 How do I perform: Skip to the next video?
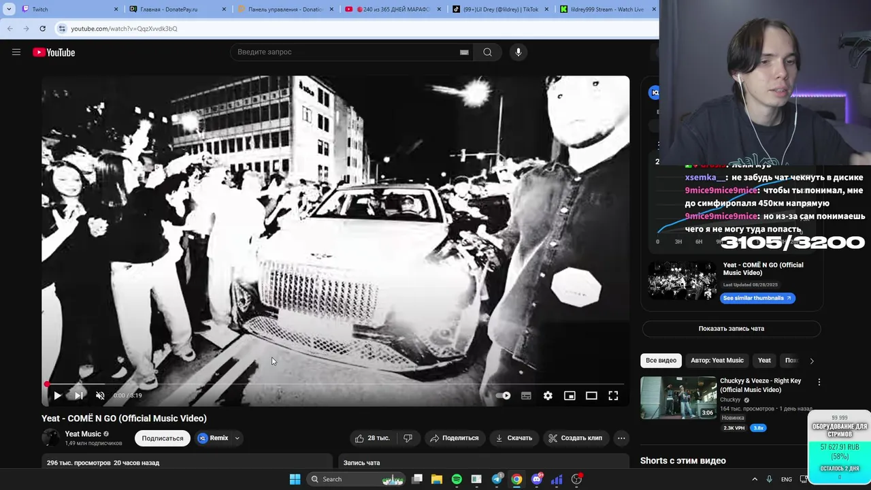[79, 395]
